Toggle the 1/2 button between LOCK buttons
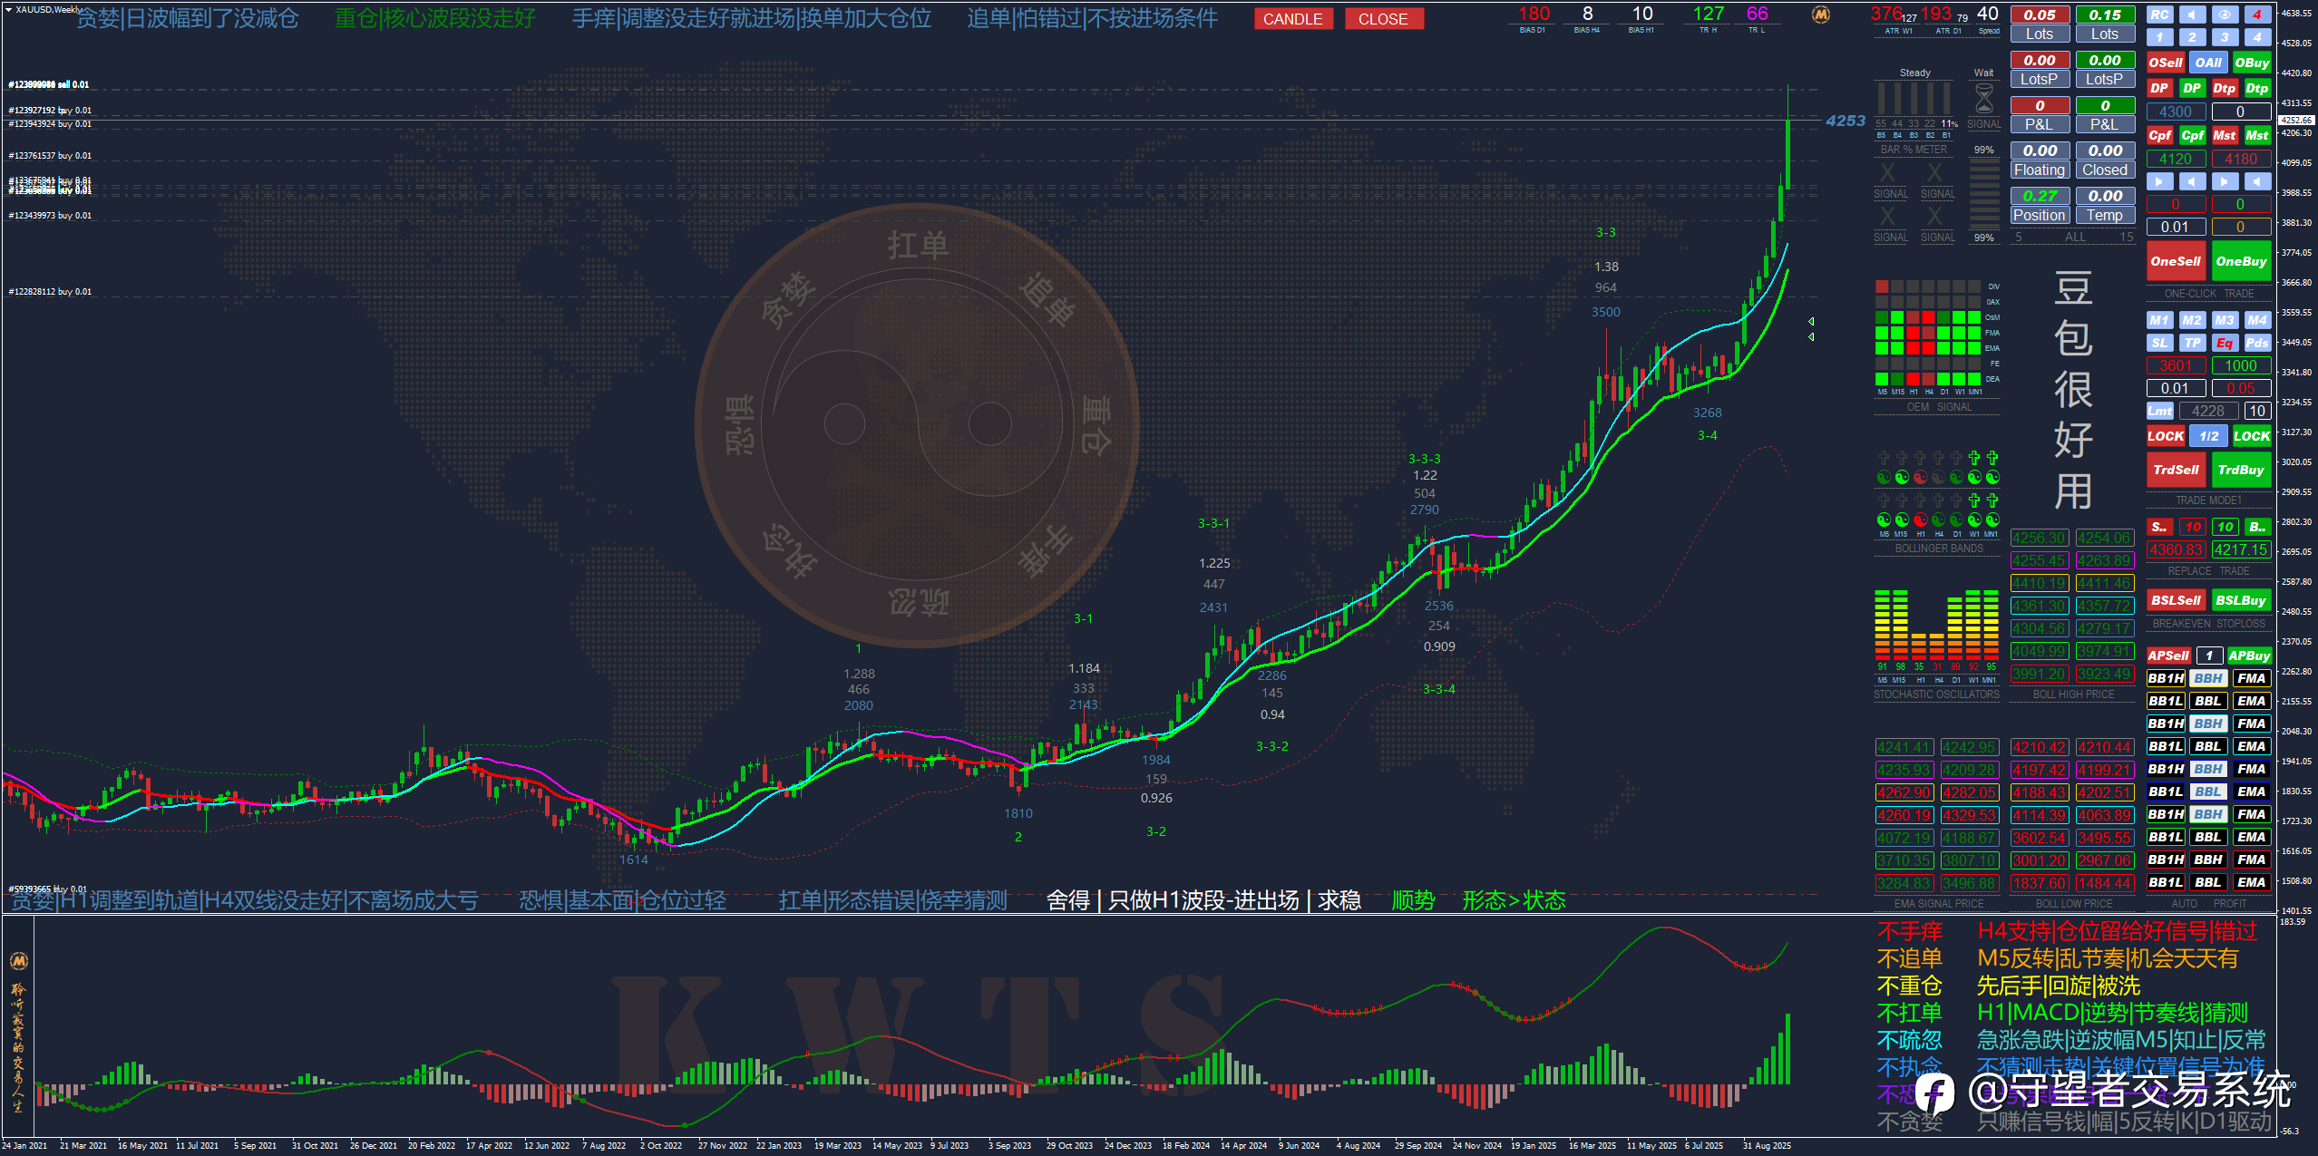 click(x=2208, y=436)
